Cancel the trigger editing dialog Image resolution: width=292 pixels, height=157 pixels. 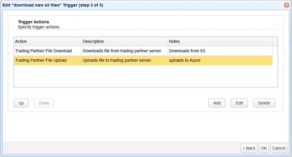click(x=279, y=148)
